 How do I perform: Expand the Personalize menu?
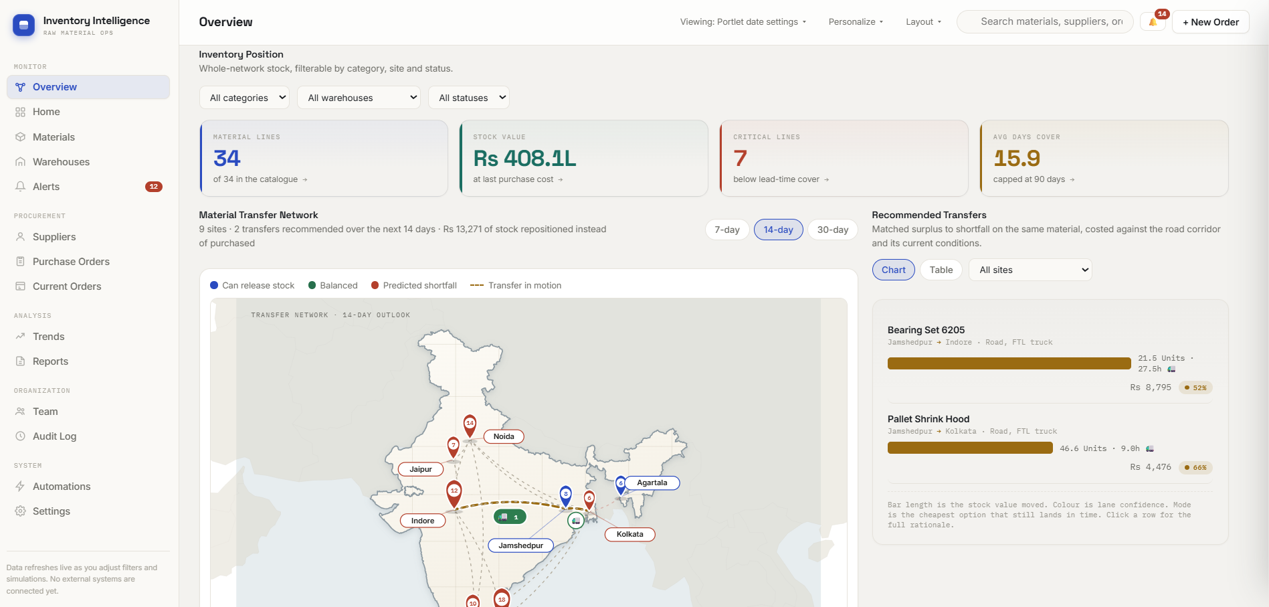point(856,22)
